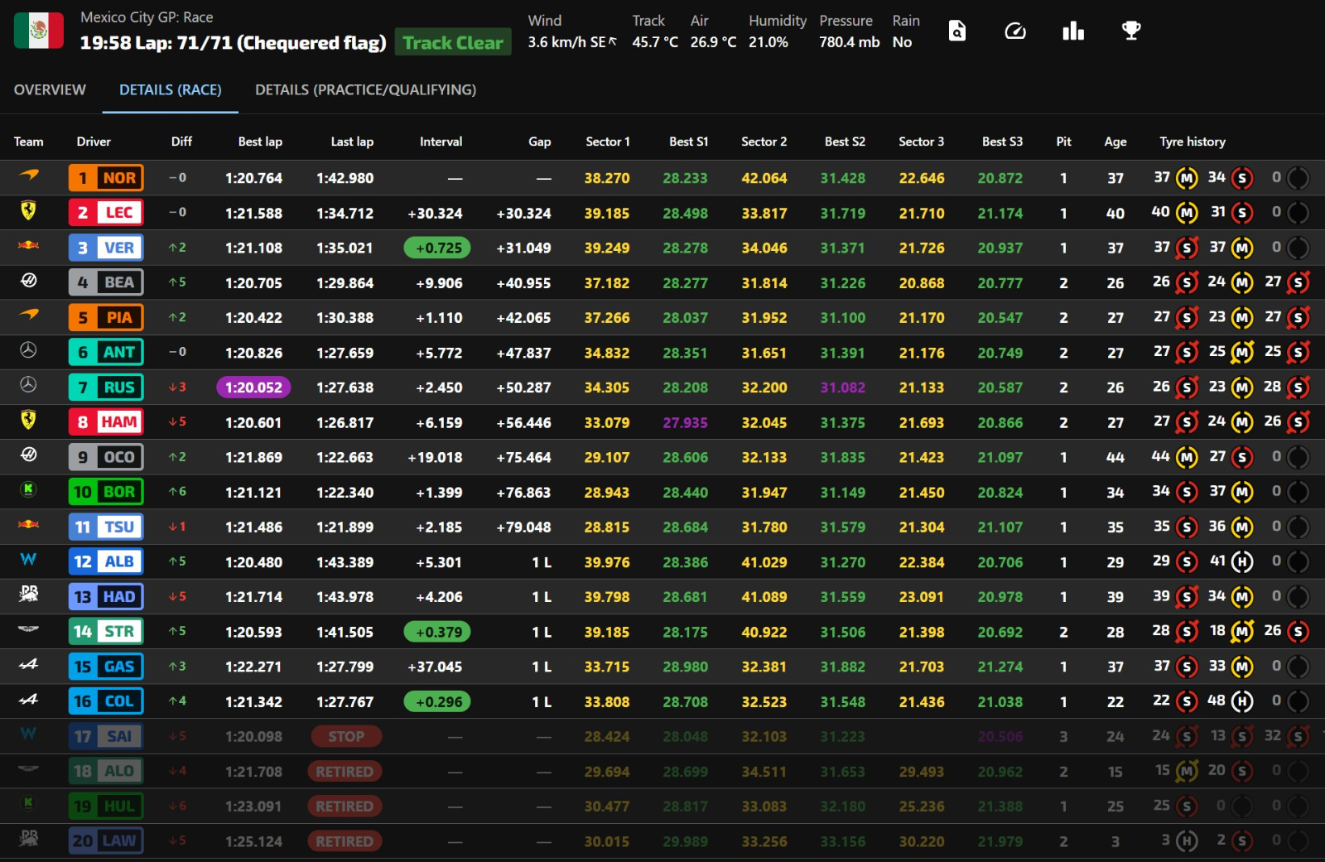
Task: Click the trophy standings icon
Action: coord(1130,31)
